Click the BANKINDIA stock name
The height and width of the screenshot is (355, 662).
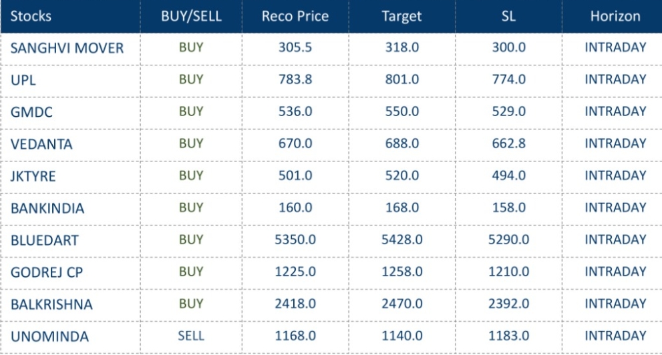pos(47,208)
